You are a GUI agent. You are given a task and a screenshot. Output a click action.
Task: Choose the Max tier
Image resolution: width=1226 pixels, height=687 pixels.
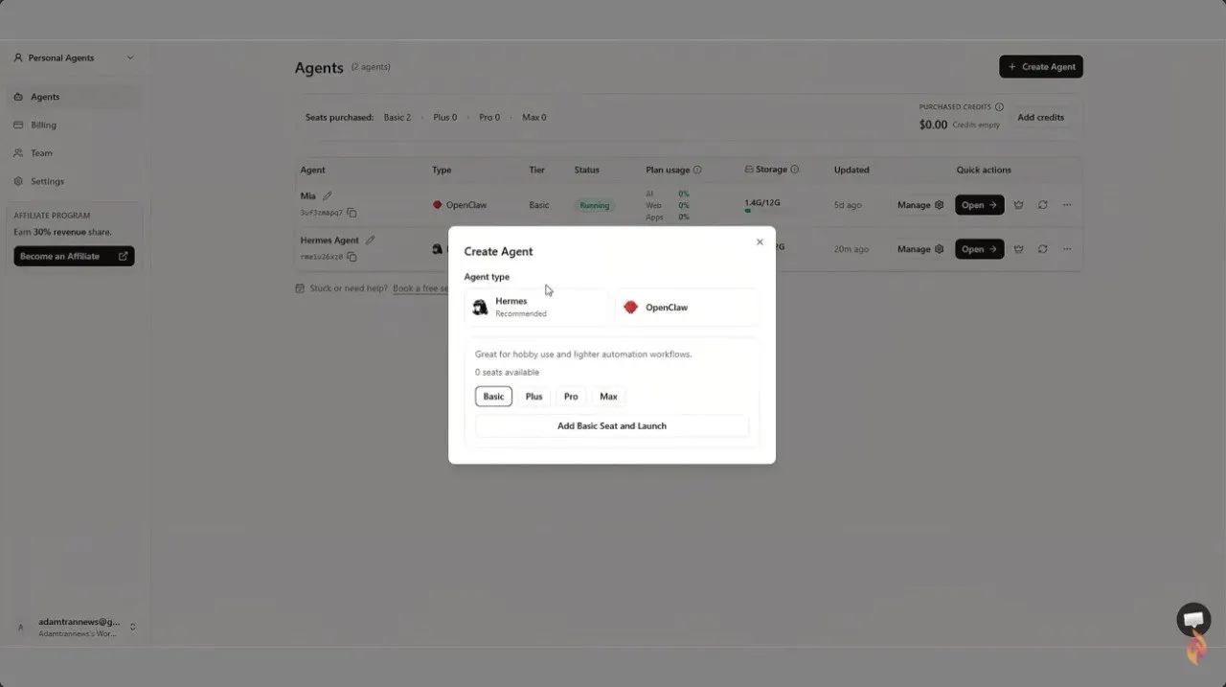tap(608, 397)
